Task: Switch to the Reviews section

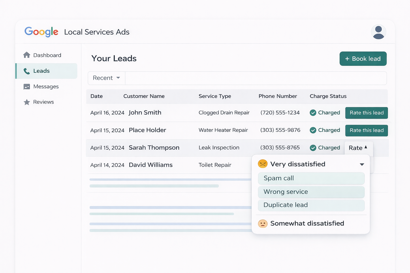Action: click(x=43, y=102)
